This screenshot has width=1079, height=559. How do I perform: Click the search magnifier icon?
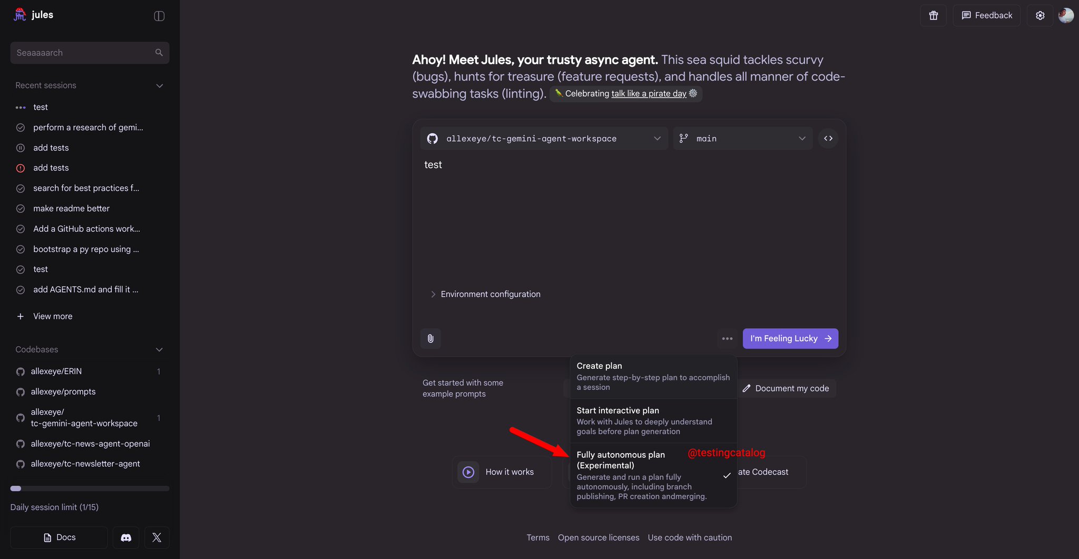tap(159, 53)
